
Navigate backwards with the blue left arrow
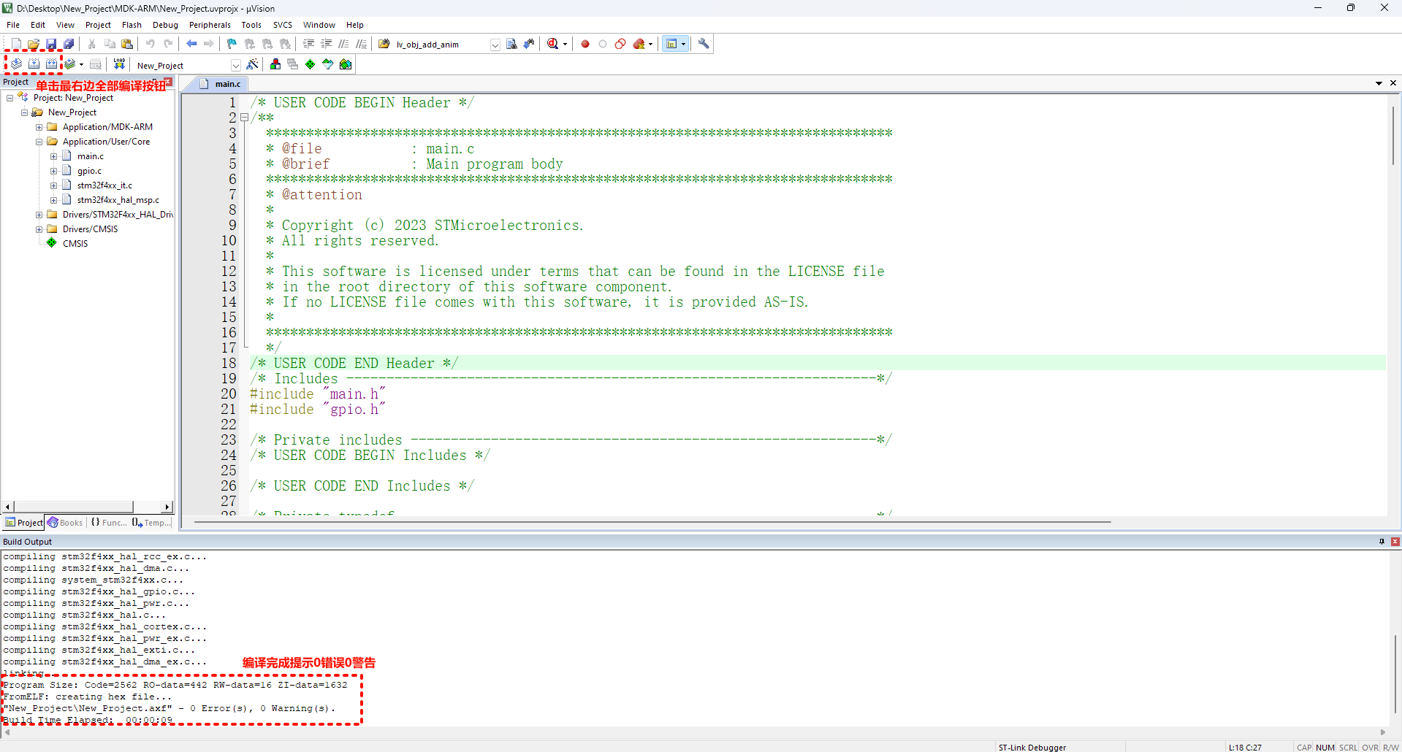[x=191, y=44]
